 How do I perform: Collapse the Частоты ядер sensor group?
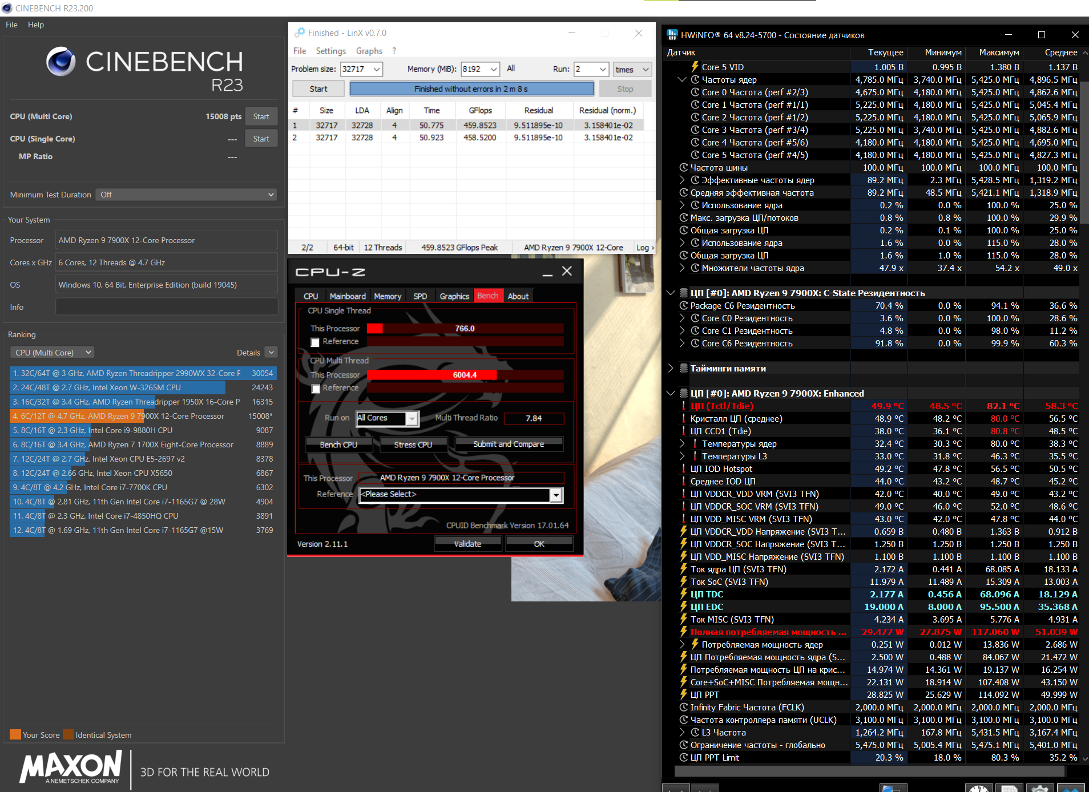[x=682, y=79]
